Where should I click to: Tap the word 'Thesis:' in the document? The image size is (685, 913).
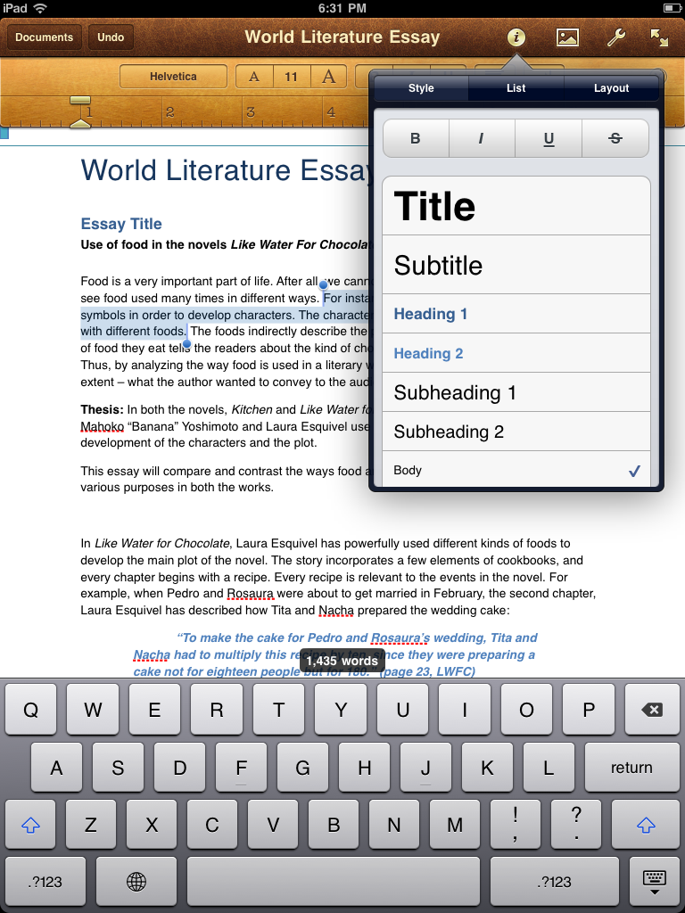(x=102, y=409)
